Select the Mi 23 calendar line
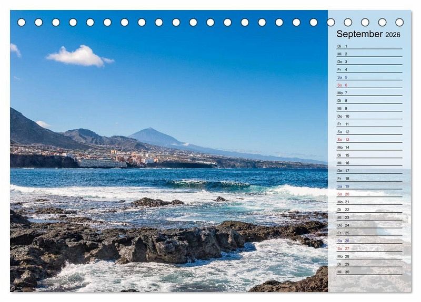 pyautogui.click(x=369, y=217)
